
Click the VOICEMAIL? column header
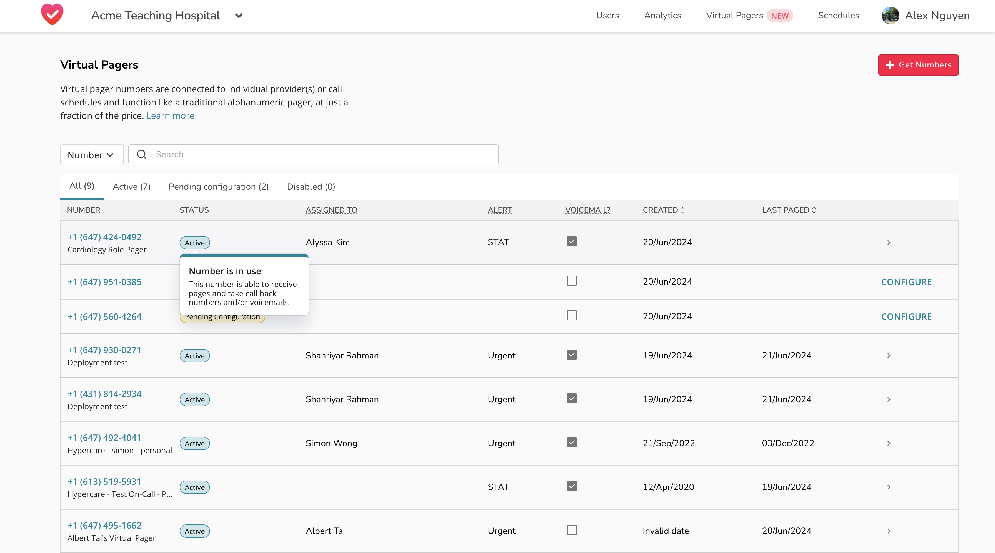coord(587,210)
